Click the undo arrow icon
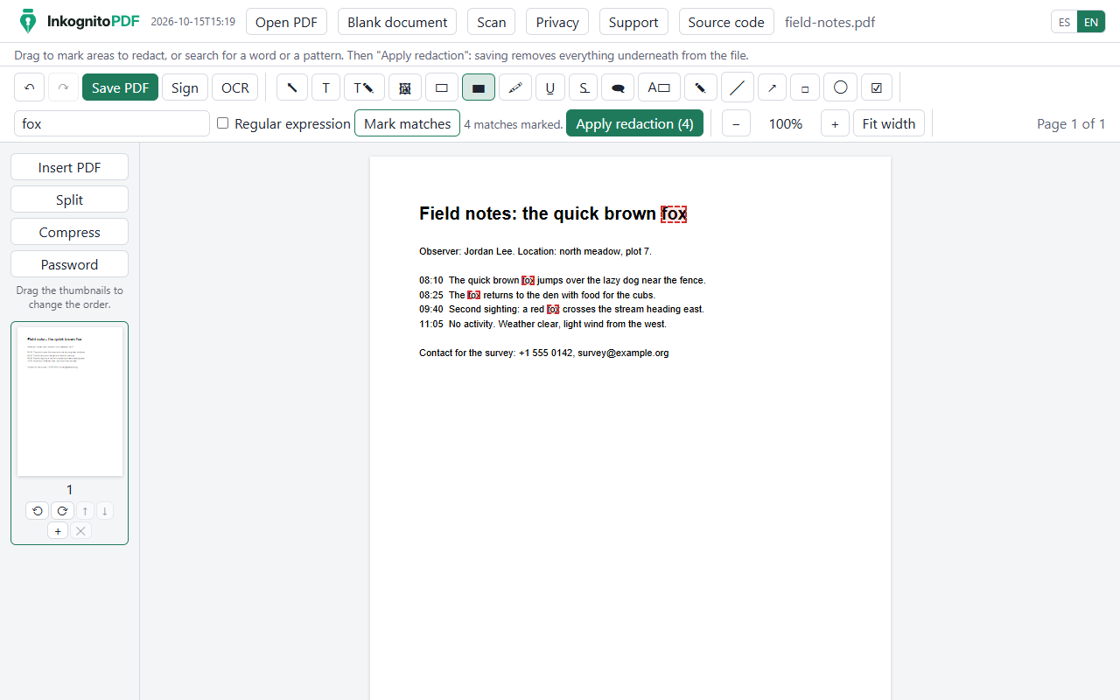The image size is (1120, 700). click(30, 87)
